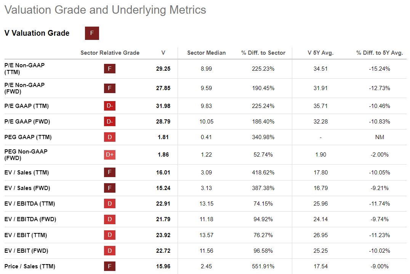Click the % Diff. to Sector column header
The height and width of the screenshot is (274, 410).
click(x=263, y=53)
